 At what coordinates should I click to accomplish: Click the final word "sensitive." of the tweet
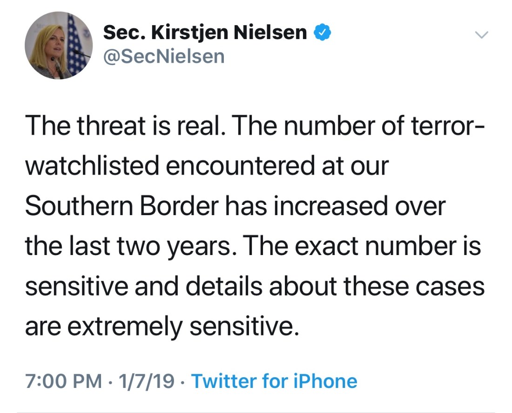coord(243,327)
